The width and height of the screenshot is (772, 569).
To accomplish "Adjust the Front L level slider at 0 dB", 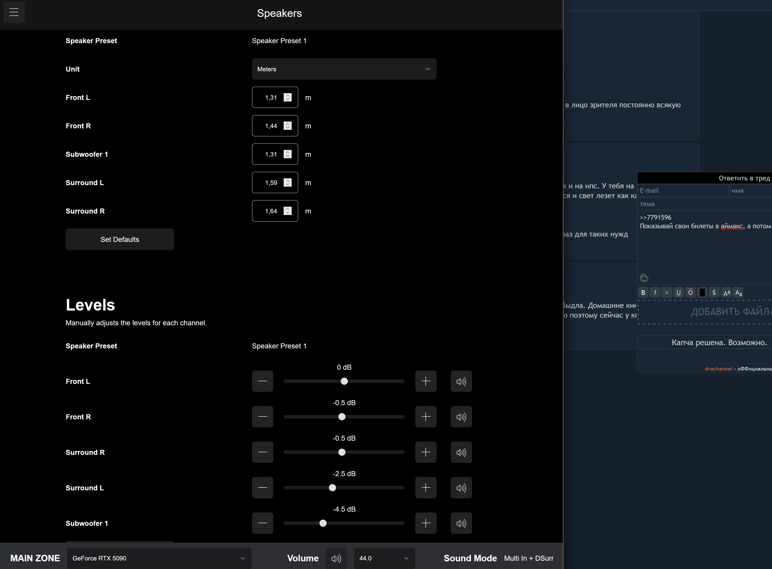I will click(344, 381).
